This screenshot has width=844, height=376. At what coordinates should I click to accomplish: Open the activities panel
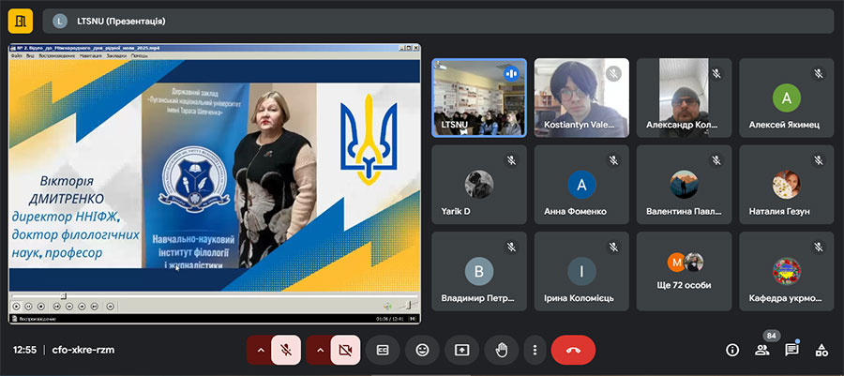821,350
